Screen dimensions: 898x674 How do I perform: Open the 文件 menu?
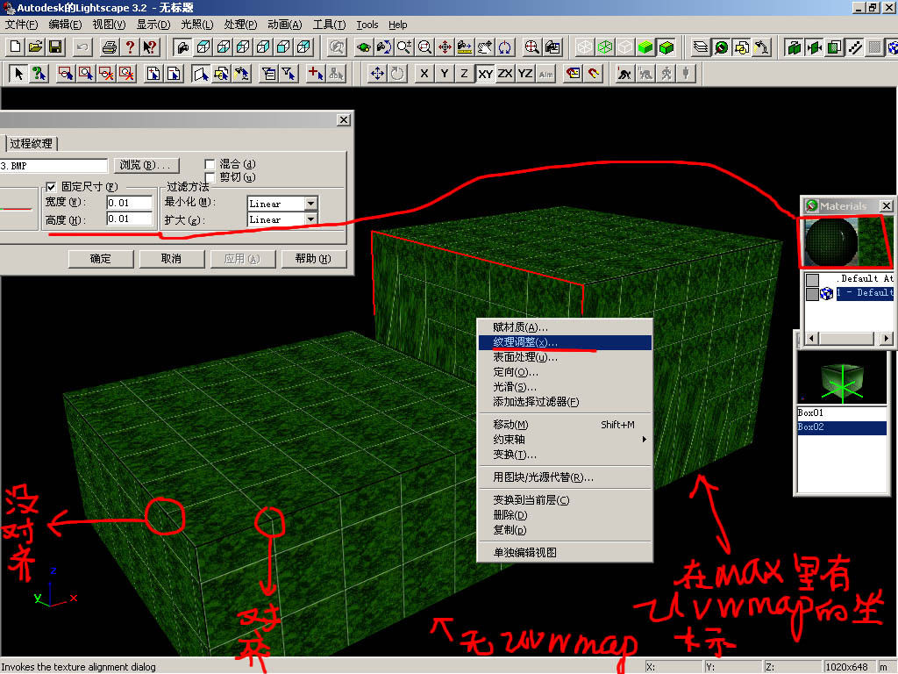(x=21, y=25)
